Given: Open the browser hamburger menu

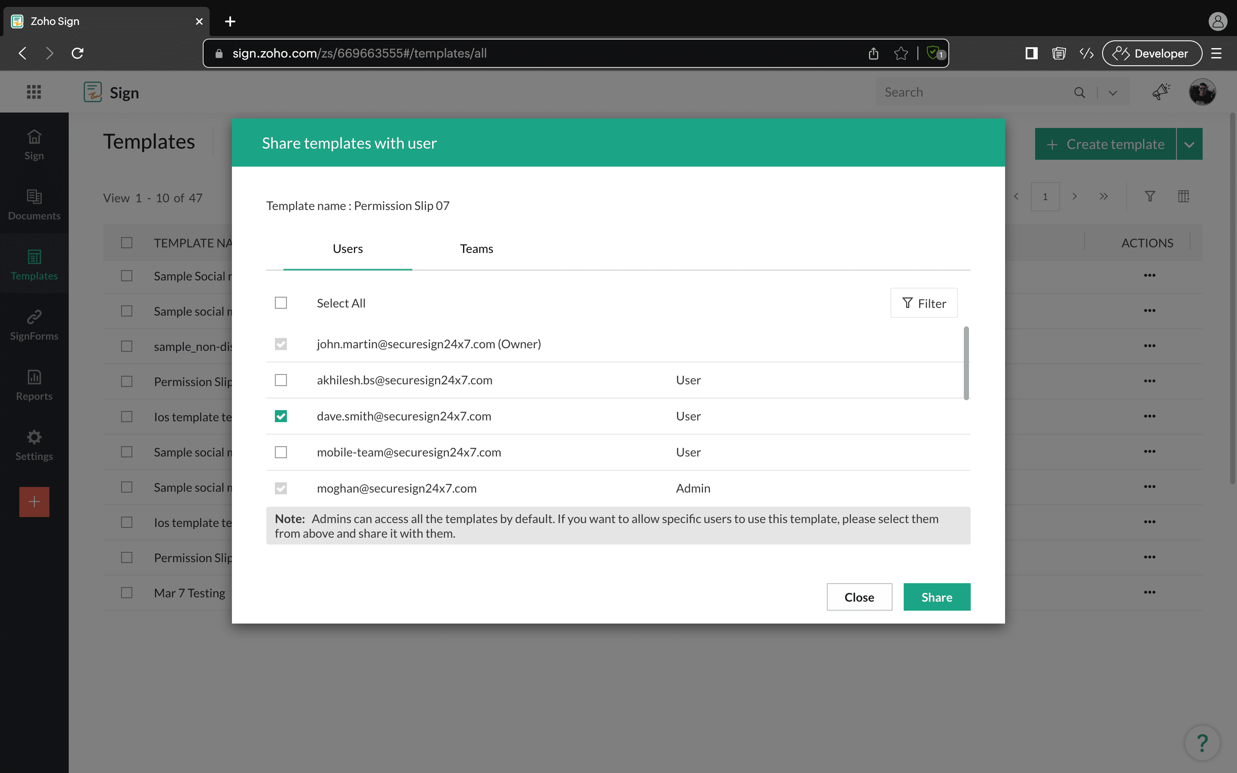Looking at the screenshot, I should (x=1216, y=53).
